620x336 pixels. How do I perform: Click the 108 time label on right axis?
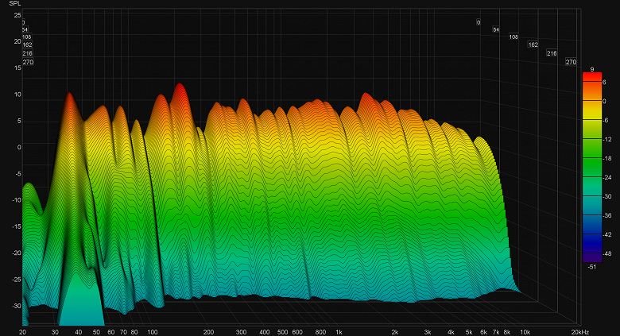click(513, 37)
